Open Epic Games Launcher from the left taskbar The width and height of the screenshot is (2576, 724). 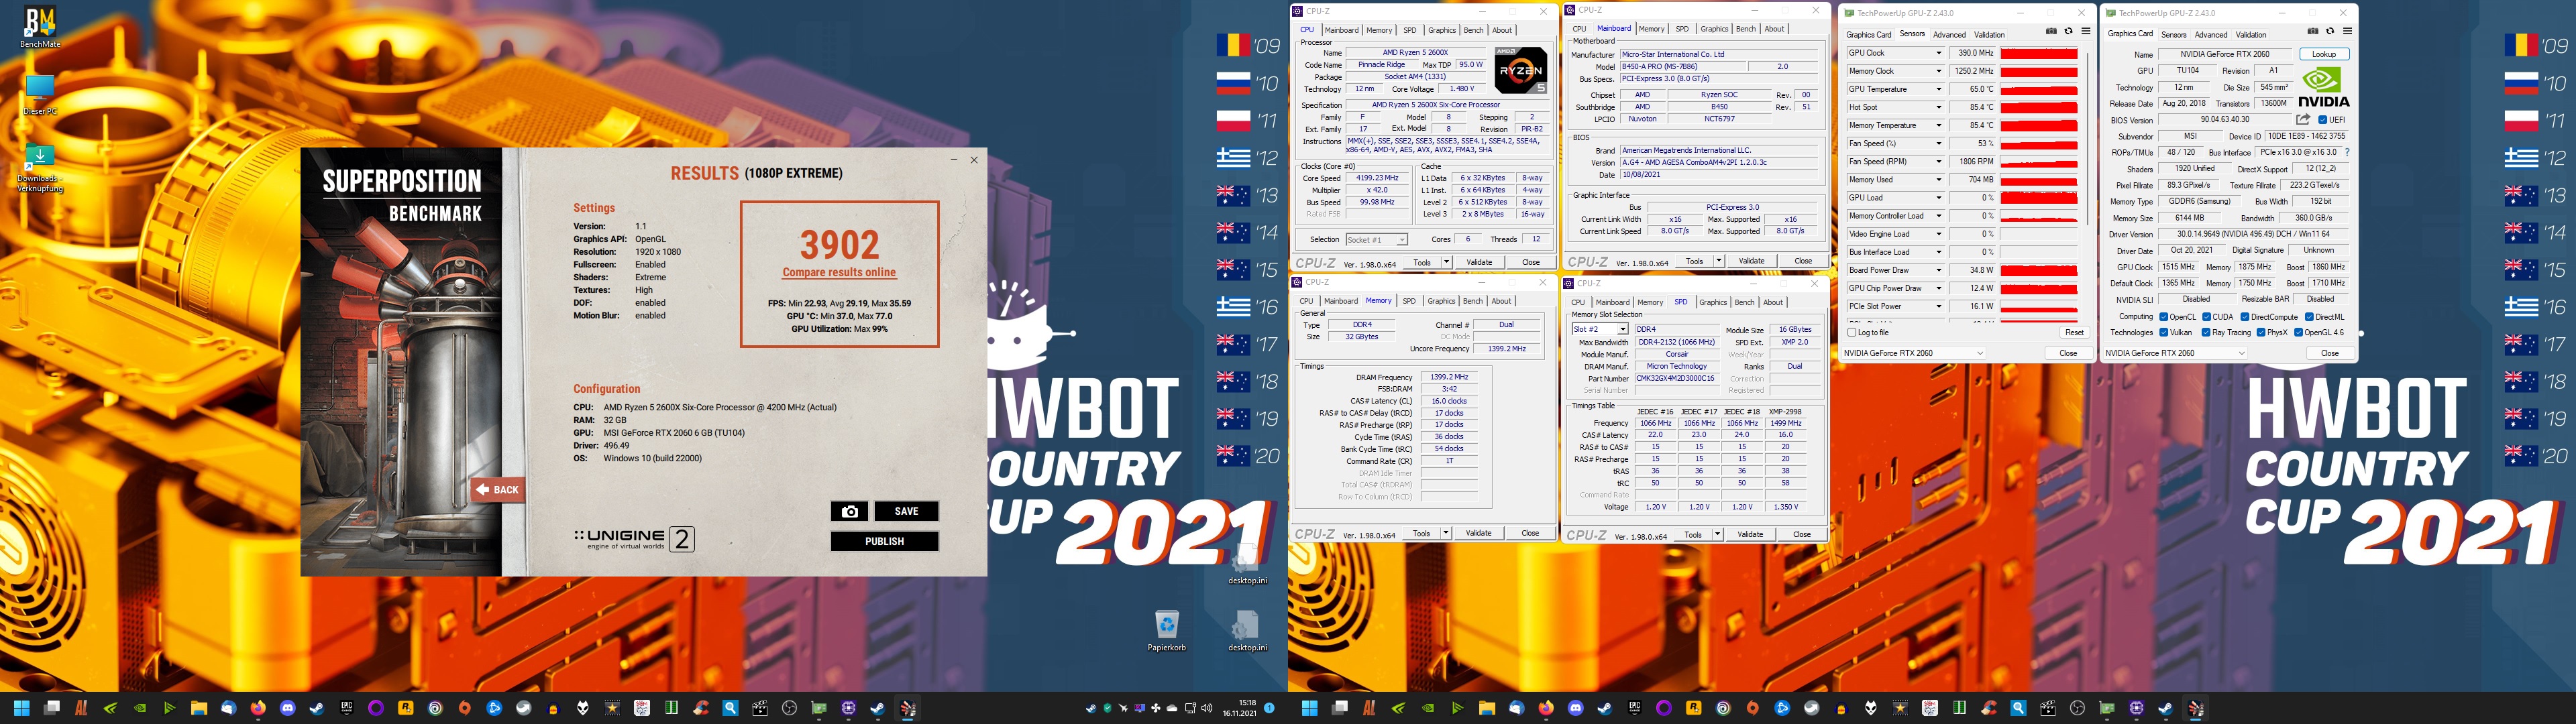coord(347,708)
